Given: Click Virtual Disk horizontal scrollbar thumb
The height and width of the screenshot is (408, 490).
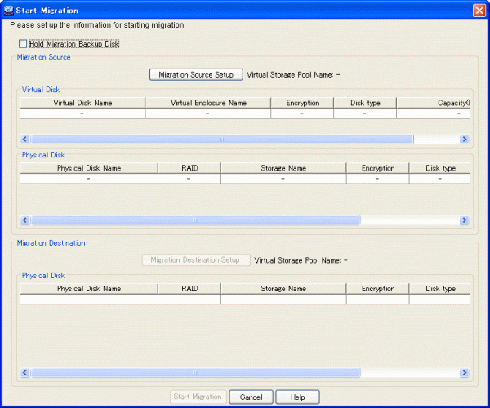Looking at the screenshot, I should [221, 140].
